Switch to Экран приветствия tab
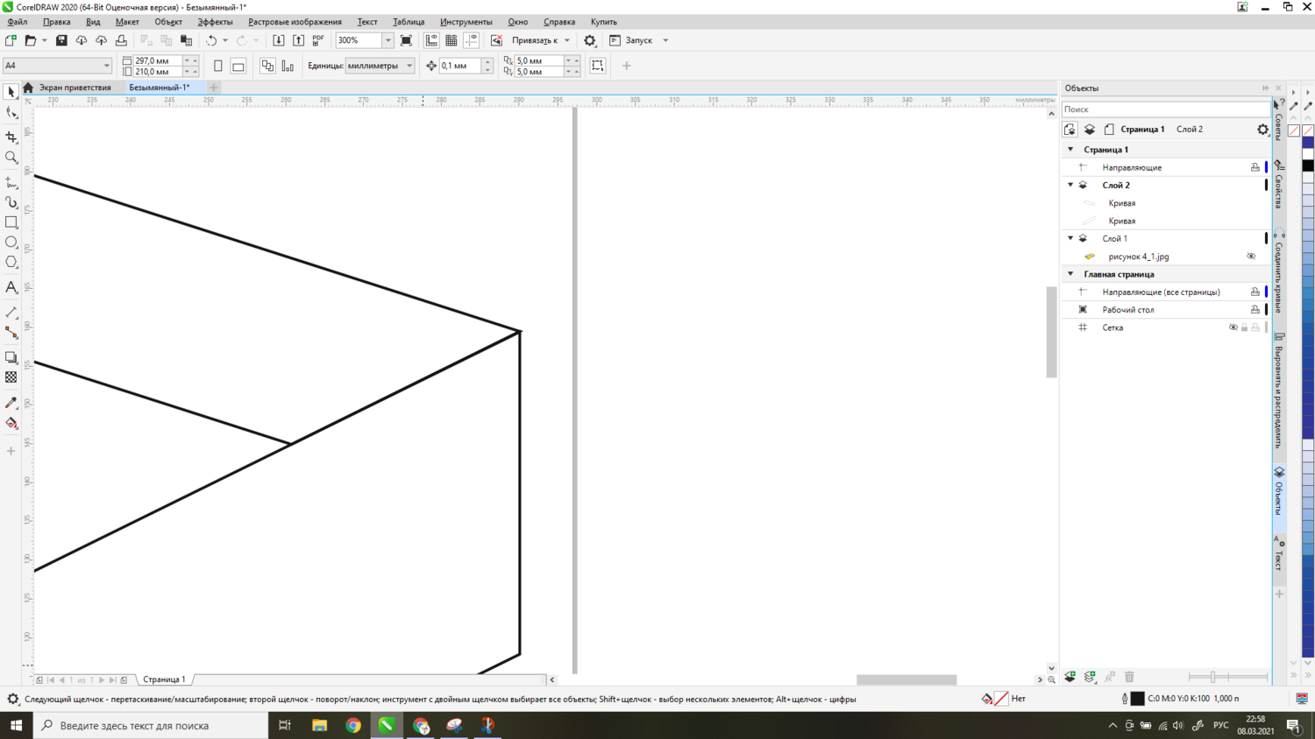The width and height of the screenshot is (1315, 739). (75, 88)
